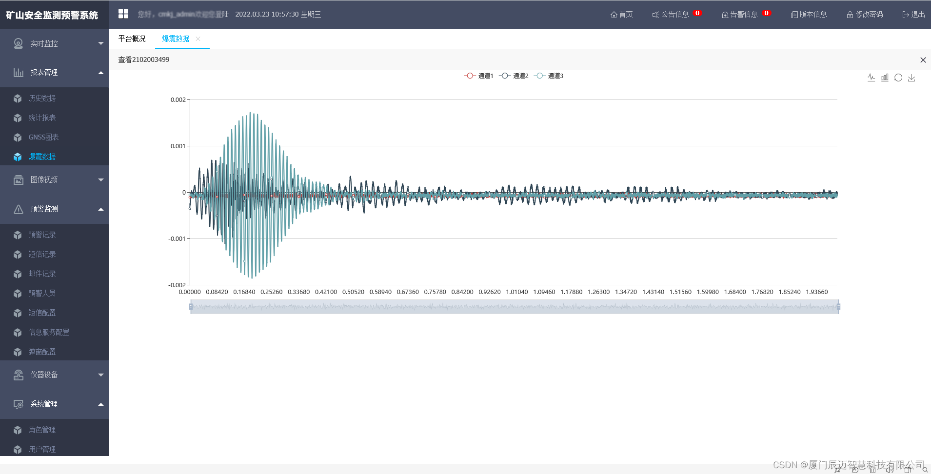Open the grid menu icon in header
Image resolution: width=931 pixels, height=474 pixels.
(x=123, y=14)
